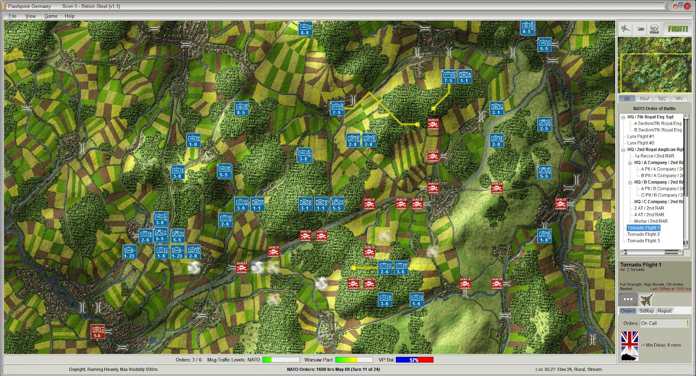Select 1a Recce / 2nd RAR row

coord(654,156)
